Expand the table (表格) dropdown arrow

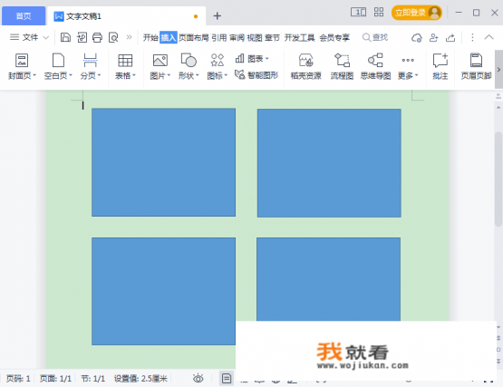click(134, 76)
